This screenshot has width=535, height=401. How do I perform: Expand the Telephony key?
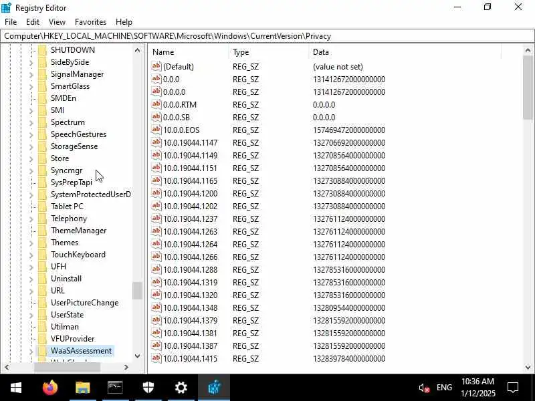pos(31,219)
